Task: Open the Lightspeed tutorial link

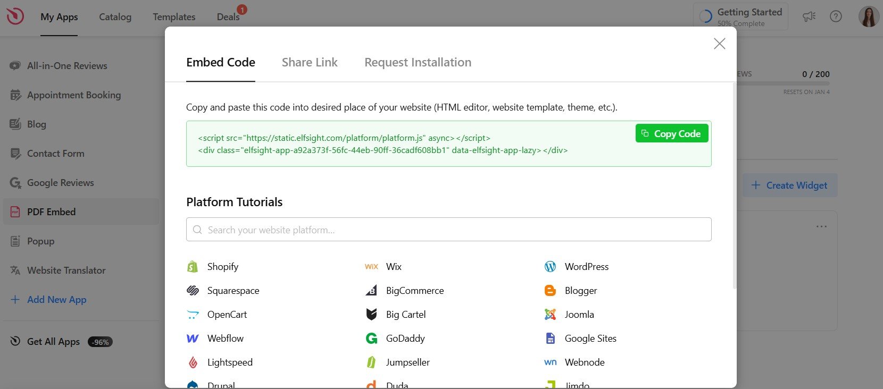Action: pyautogui.click(x=230, y=362)
